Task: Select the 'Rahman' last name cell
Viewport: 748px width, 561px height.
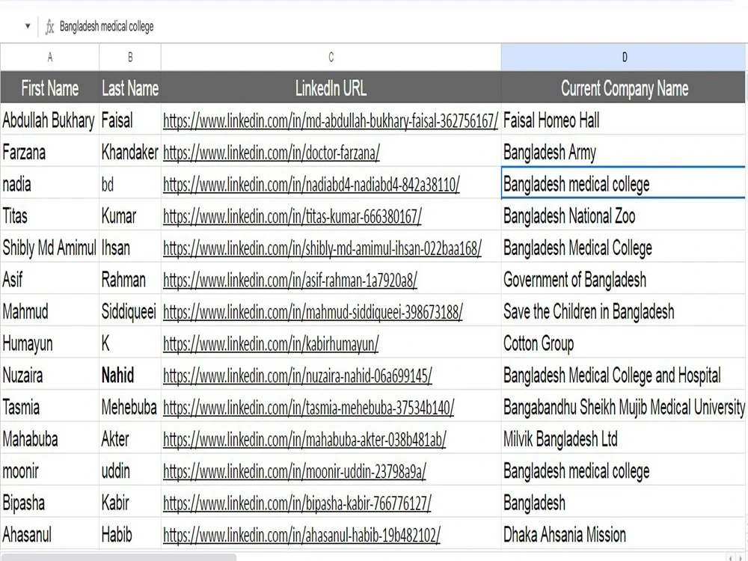Action: [129, 280]
